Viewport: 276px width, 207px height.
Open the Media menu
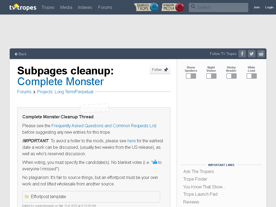pos(66,7)
